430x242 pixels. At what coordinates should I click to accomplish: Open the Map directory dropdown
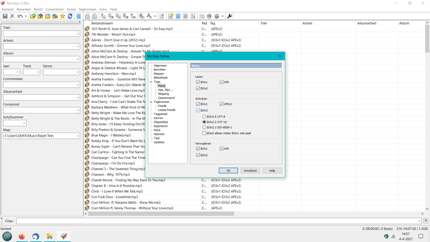(x=77, y=136)
